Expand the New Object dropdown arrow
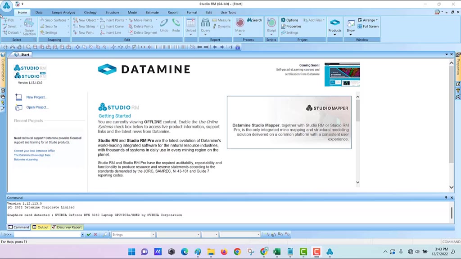461x259 pixels. pos(98,20)
